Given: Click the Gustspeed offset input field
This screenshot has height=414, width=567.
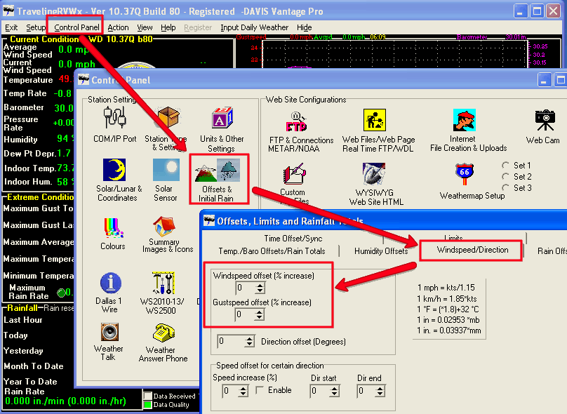Looking at the screenshot, I should [245, 314].
